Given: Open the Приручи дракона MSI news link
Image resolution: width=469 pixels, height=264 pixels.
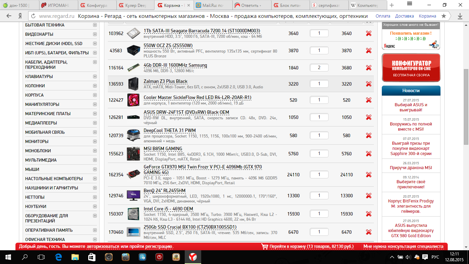Looking at the screenshot, I should coord(411,168).
